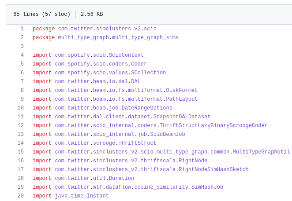Click the 'PathLayout' import name
Viewport: 292px width, 201px height.
pyautogui.click(x=182, y=99)
